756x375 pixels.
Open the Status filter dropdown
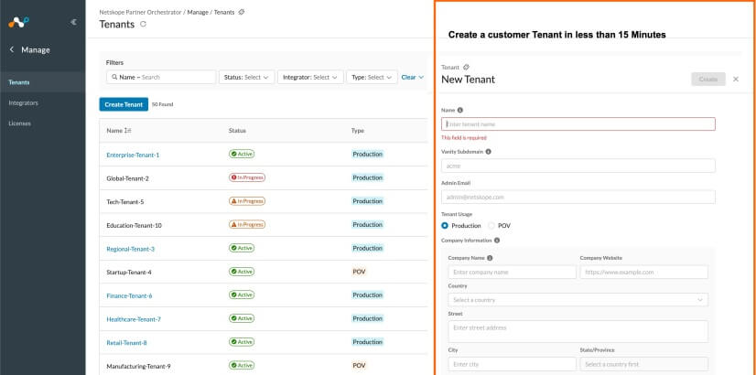point(247,77)
